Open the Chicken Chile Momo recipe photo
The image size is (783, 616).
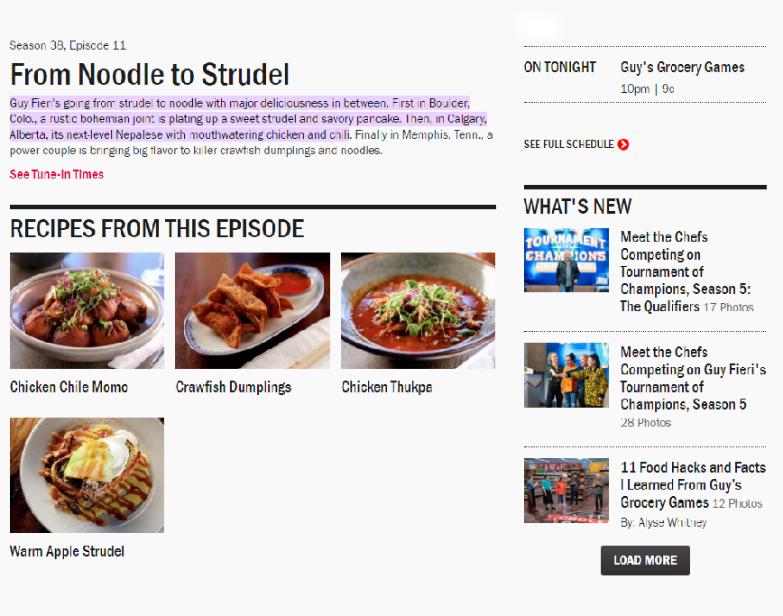87,310
